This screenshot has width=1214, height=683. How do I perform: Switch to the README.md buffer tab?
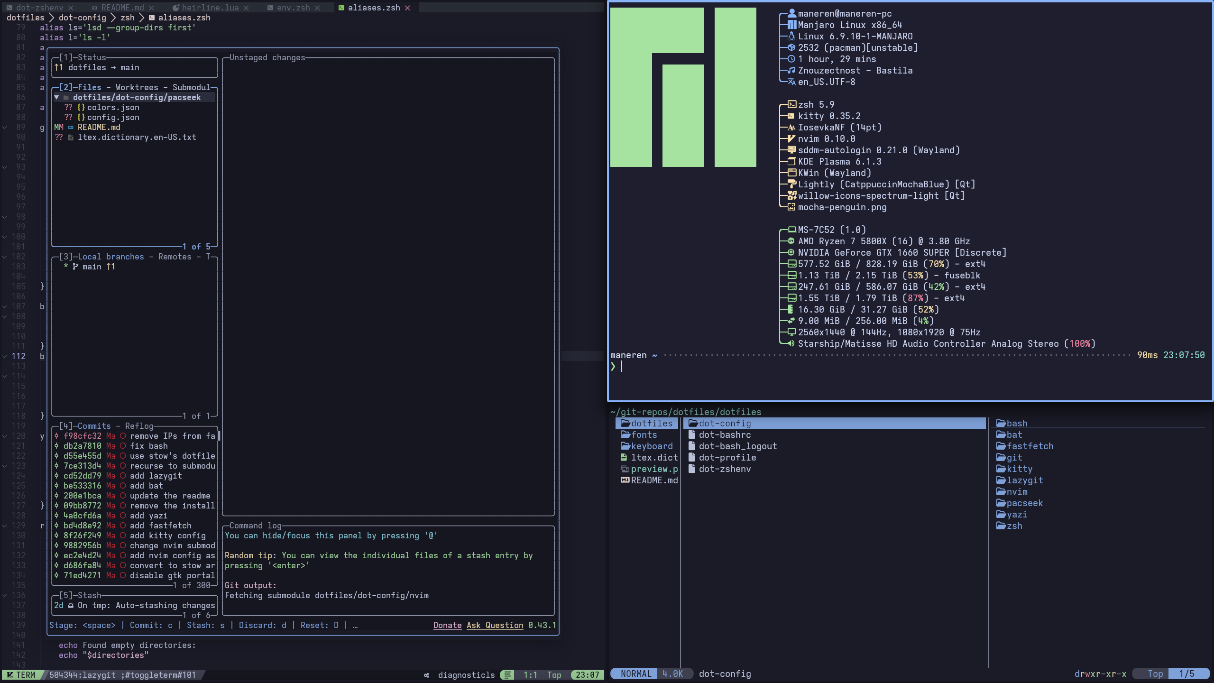122,8
